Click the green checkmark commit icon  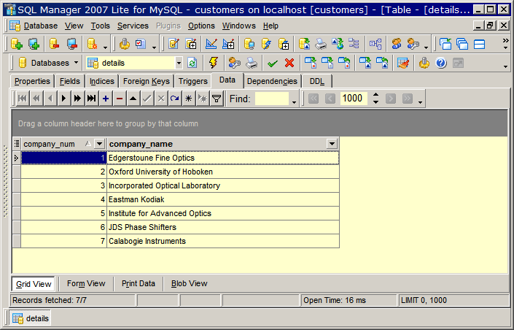click(273, 63)
